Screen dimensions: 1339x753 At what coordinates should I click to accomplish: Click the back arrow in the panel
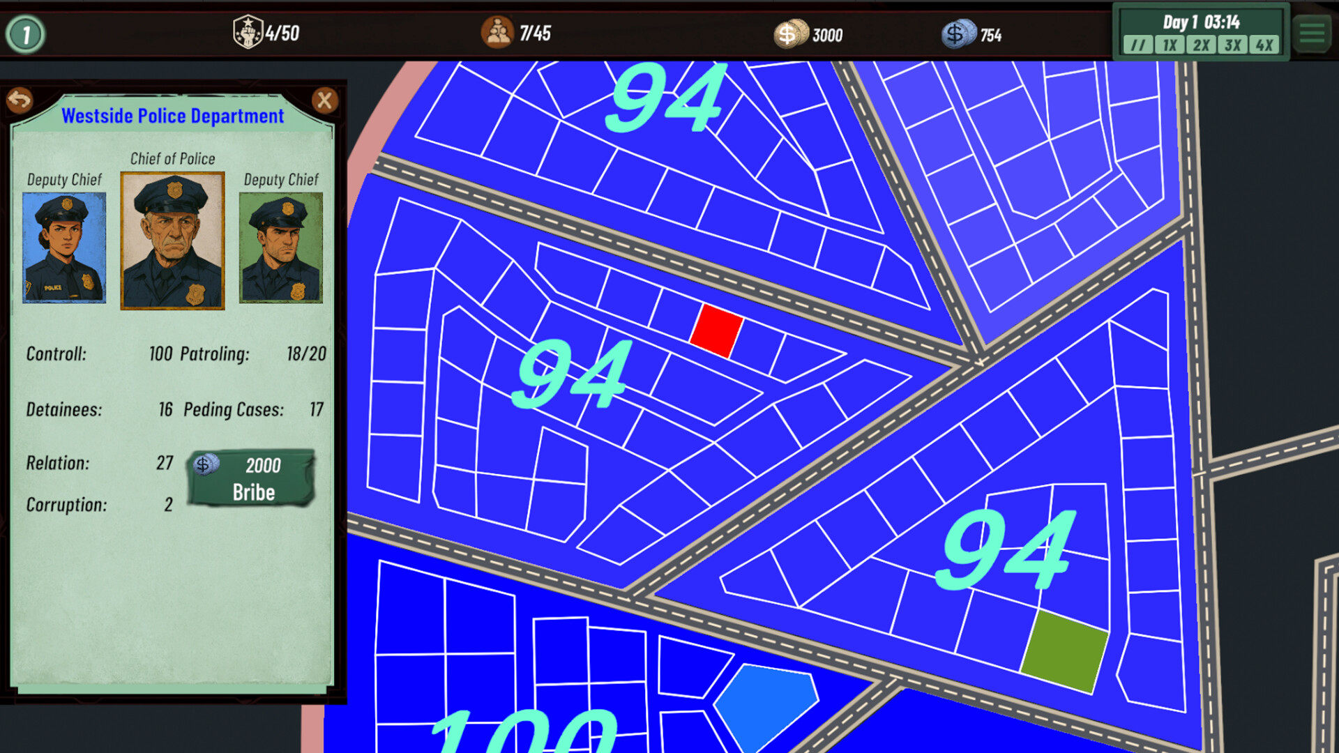pos(21,100)
